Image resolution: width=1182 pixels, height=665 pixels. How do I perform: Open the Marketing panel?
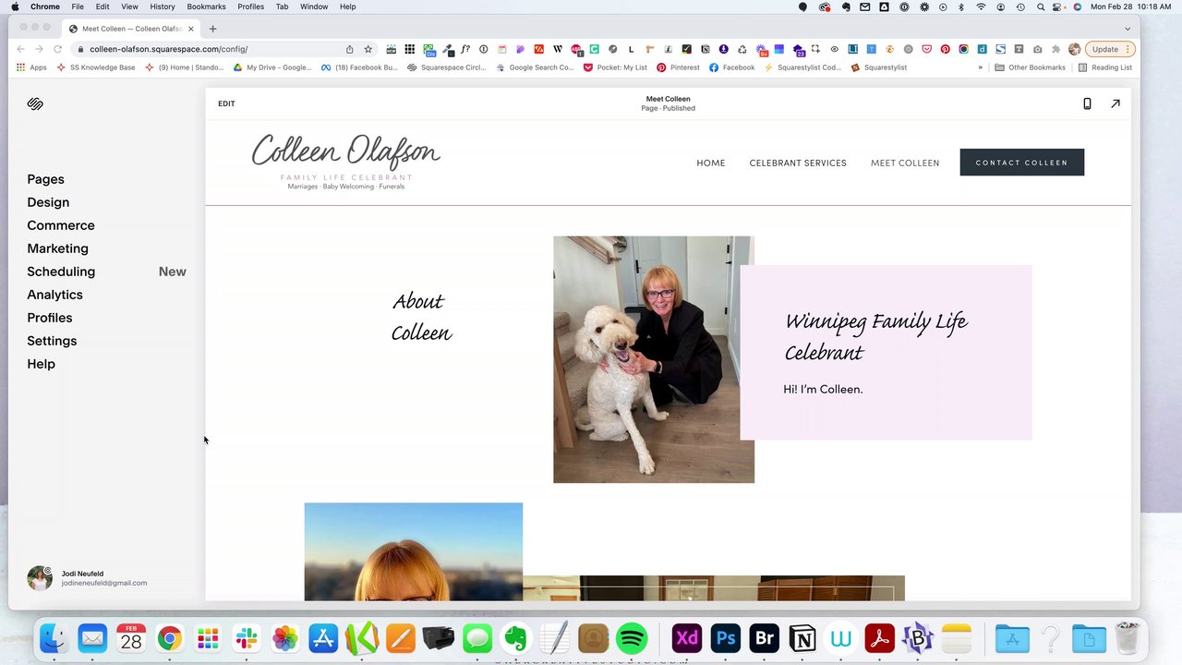[57, 248]
